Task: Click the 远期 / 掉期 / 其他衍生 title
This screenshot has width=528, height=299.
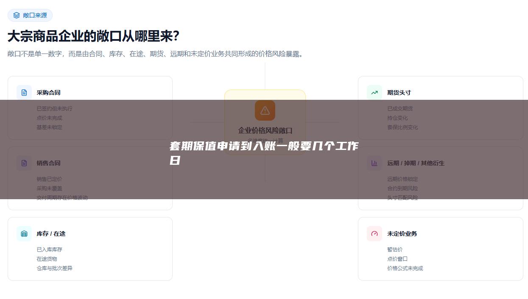Action: click(x=416, y=163)
